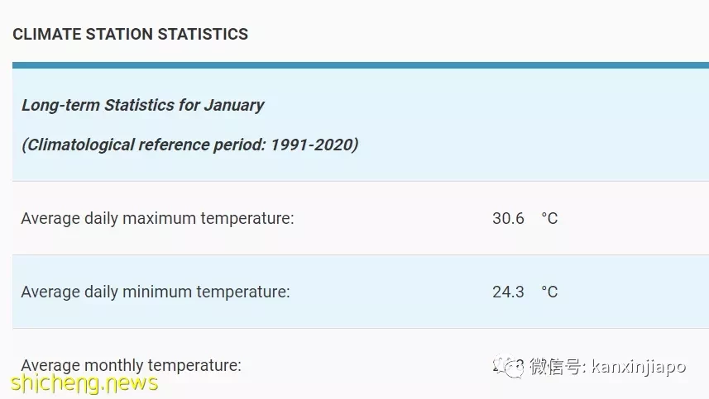Select the 24.3 minimum temperature value

[x=508, y=292]
